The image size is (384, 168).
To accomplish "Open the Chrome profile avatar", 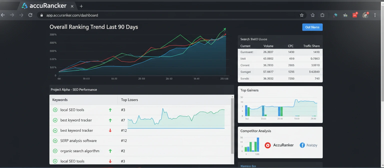I will coord(365,15).
